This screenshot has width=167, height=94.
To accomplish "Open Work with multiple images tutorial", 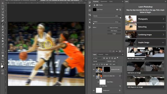I will (146, 54).
